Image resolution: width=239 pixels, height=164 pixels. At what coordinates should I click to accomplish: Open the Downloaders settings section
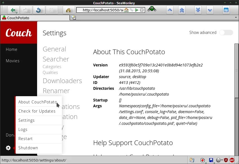[62, 81]
